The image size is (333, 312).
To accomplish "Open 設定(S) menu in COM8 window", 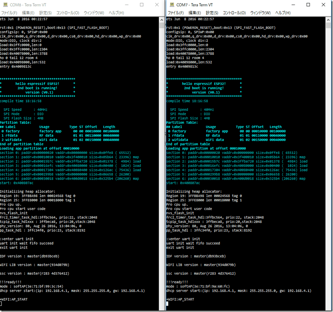I will pos(46,13).
